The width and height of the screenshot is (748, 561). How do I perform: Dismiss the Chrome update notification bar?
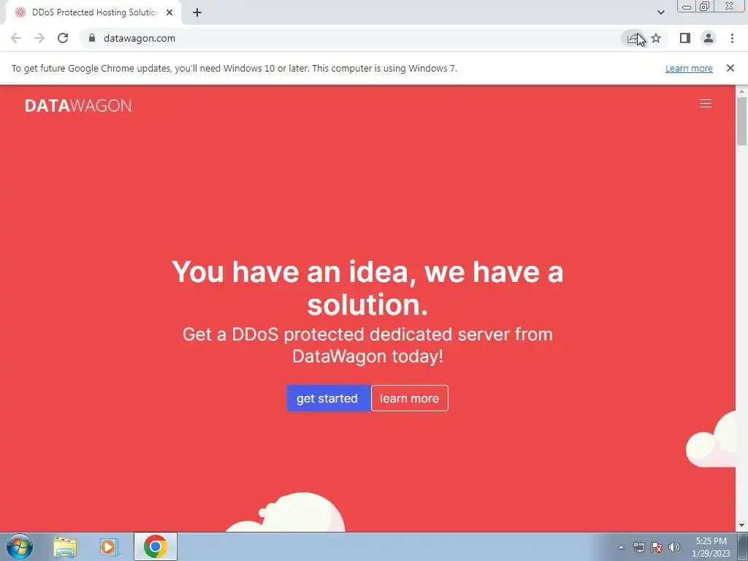[x=730, y=68]
